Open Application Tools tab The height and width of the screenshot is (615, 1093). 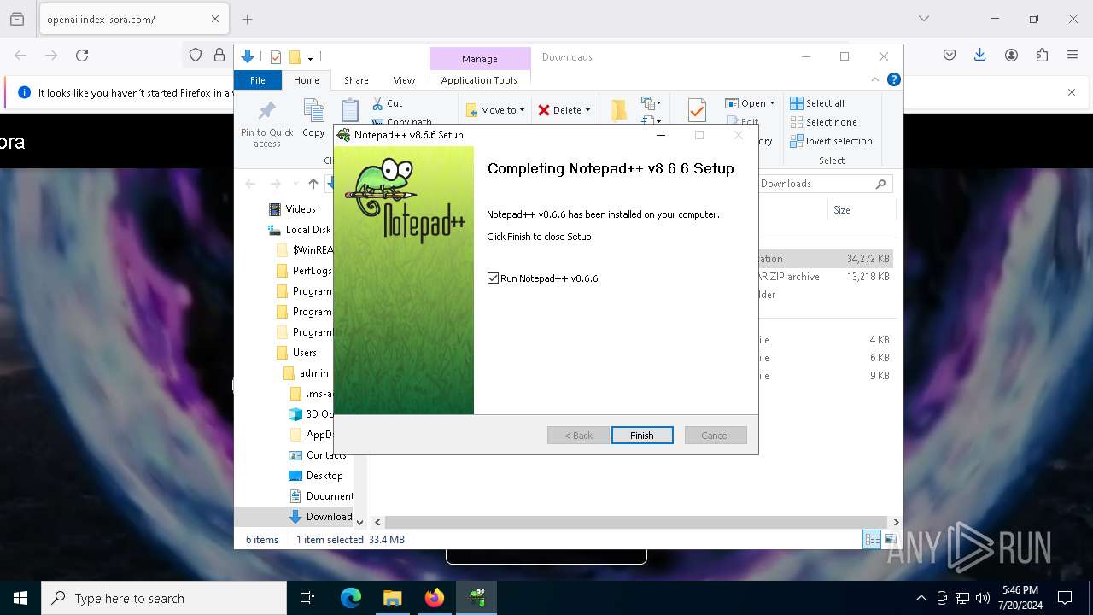tap(479, 80)
